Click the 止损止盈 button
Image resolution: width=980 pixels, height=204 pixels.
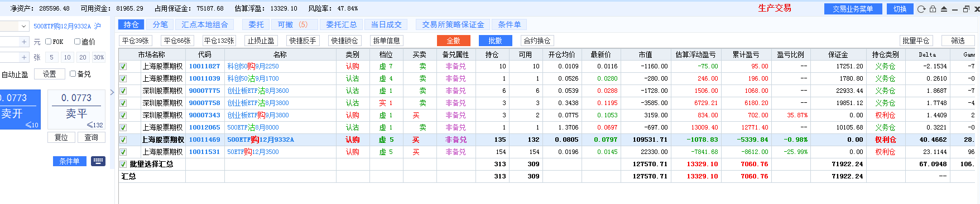pyautogui.click(x=261, y=41)
